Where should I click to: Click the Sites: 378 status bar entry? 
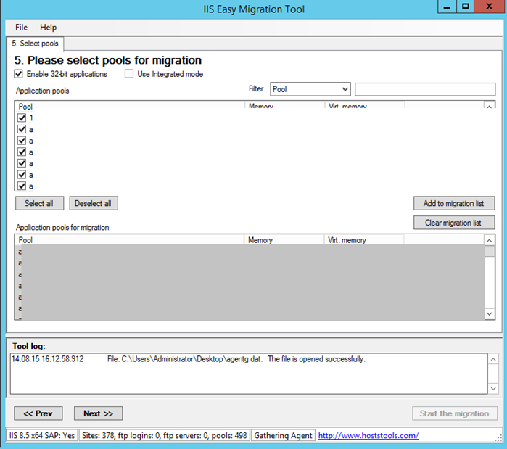164,436
